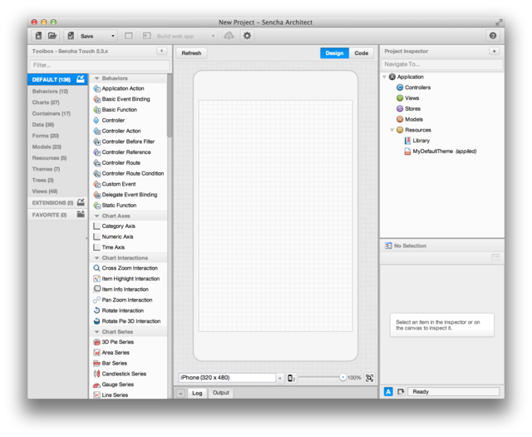Select the Design view toggle
532x437 pixels.
coord(334,53)
